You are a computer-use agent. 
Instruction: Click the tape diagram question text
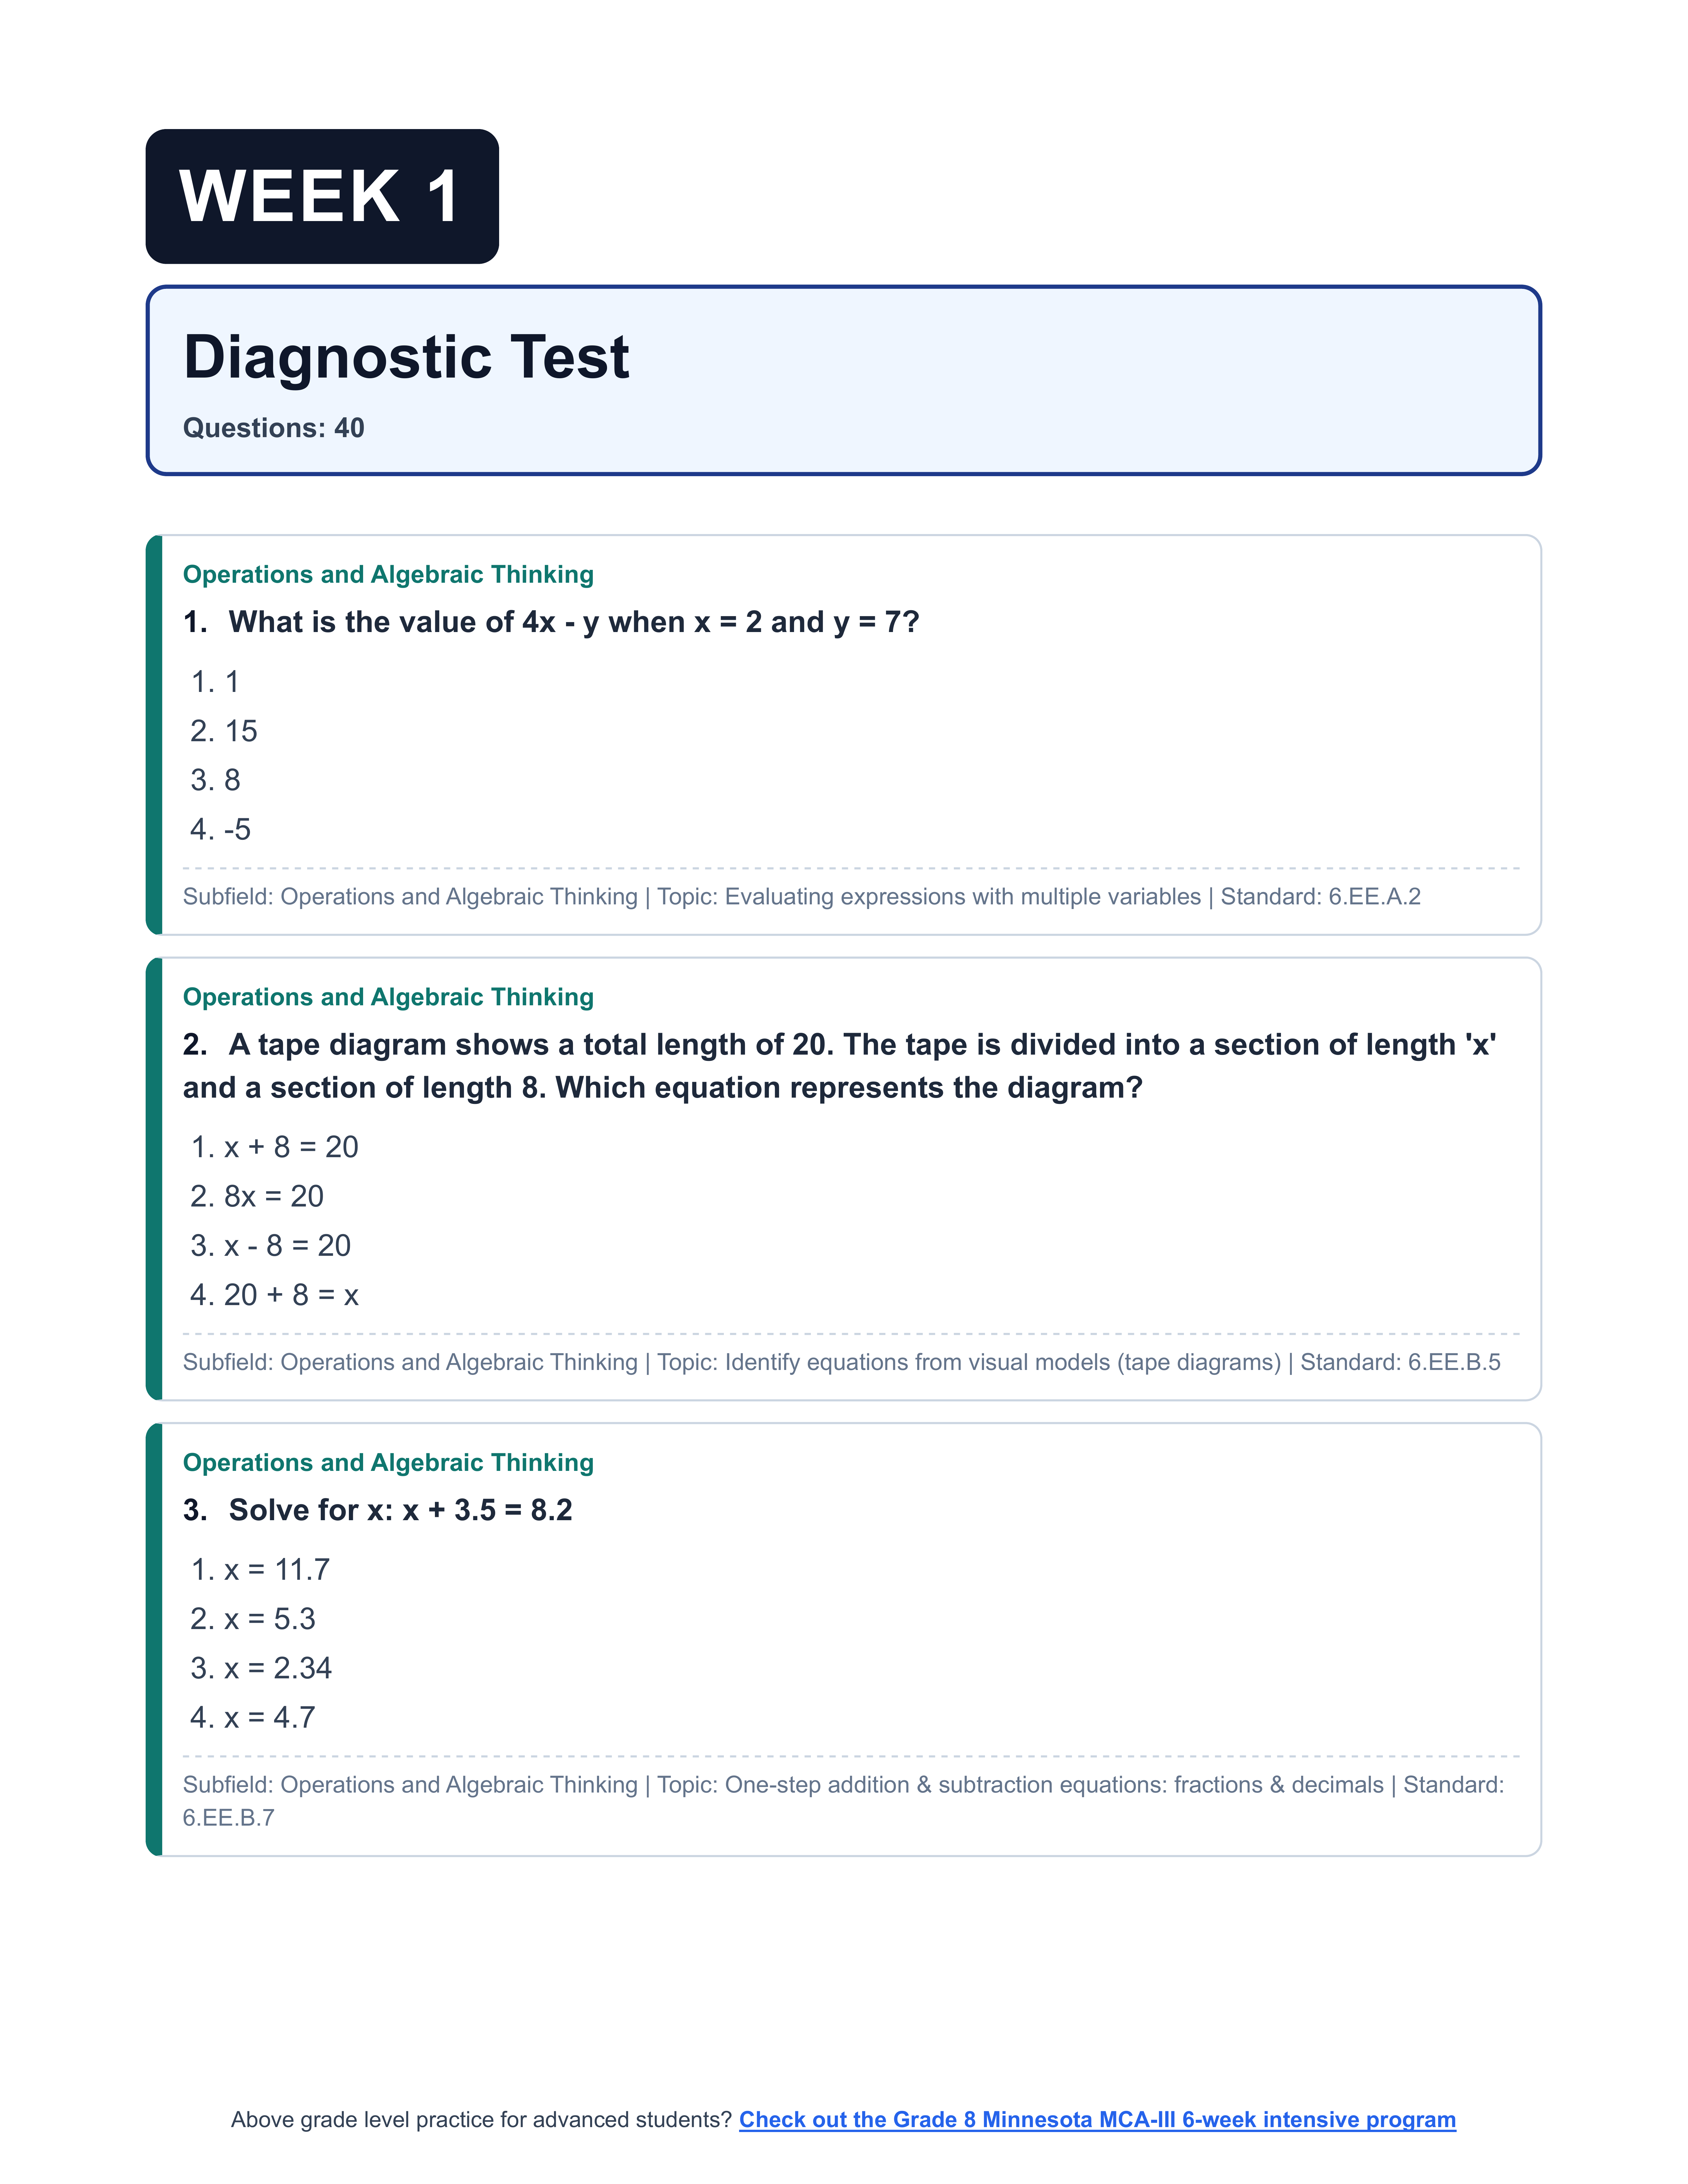pos(838,1066)
